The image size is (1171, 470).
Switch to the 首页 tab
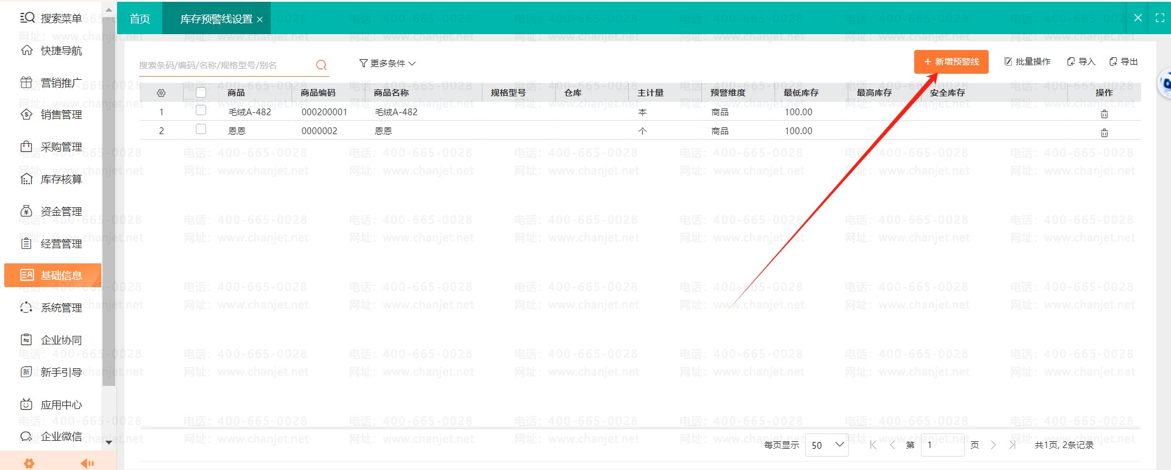[140, 19]
